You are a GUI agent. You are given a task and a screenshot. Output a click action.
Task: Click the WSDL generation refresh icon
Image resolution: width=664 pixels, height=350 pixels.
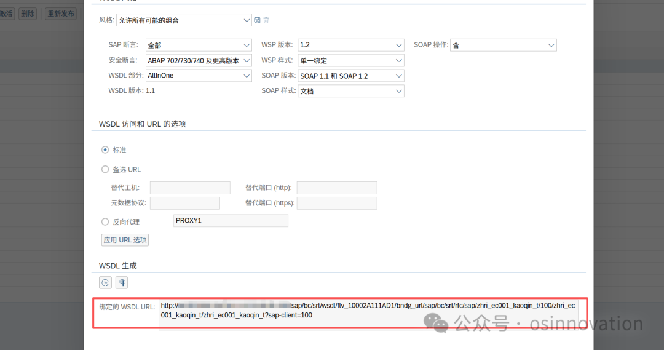click(106, 282)
